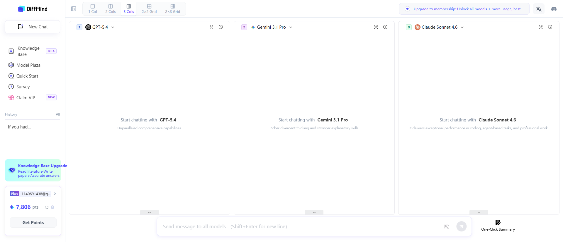
Task: Open Claim VIP page
Action: click(x=33, y=97)
